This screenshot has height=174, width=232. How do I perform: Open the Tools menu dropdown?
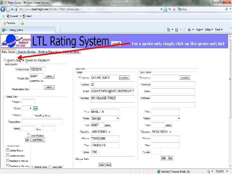pos(219,30)
